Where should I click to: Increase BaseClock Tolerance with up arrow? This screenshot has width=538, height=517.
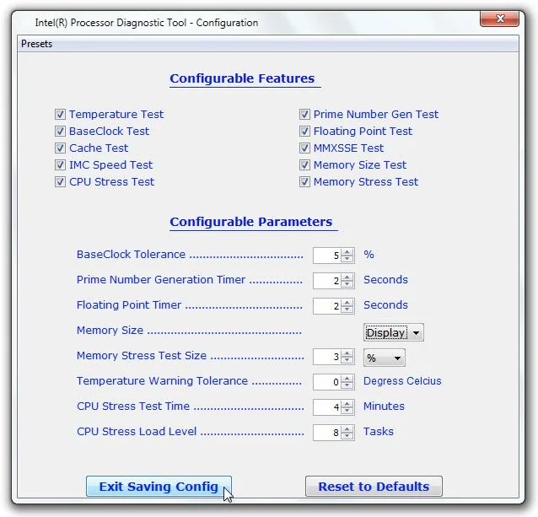coord(347,252)
